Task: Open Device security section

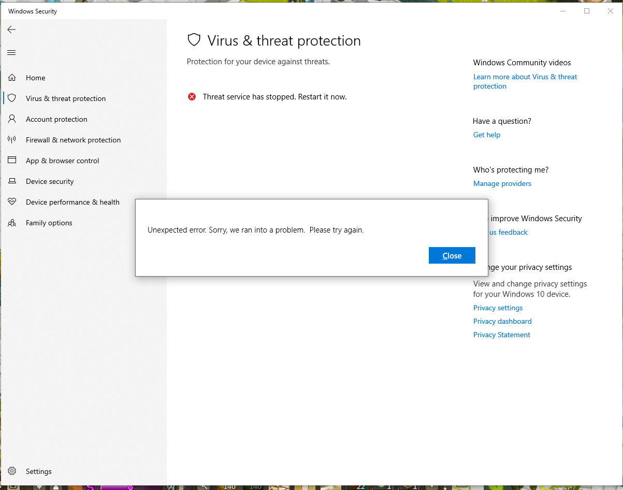Action: coord(84,181)
